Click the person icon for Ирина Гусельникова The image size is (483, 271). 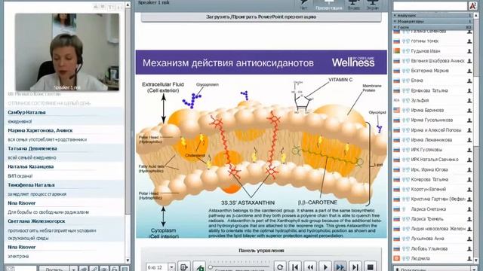click(469, 120)
